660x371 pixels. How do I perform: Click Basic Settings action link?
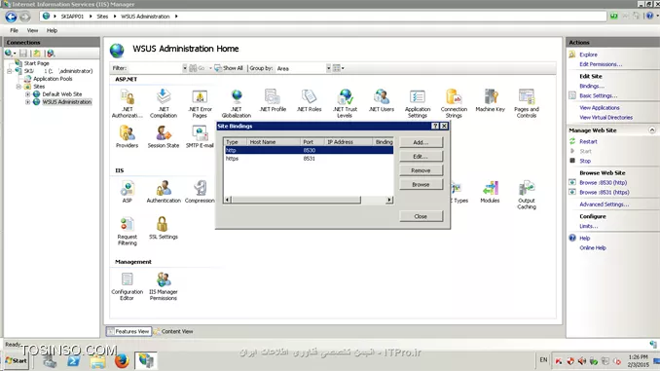point(598,95)
